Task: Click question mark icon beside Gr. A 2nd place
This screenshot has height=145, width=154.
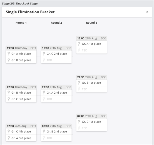Action: point(44,92)
